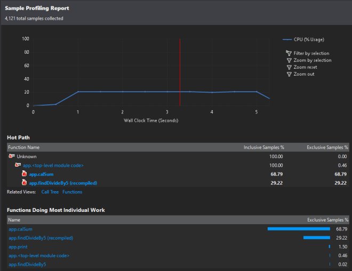Click the 100.00 inclusive value for Unknown
This screenshot has height=271, width=352.
tap(276, 157)
